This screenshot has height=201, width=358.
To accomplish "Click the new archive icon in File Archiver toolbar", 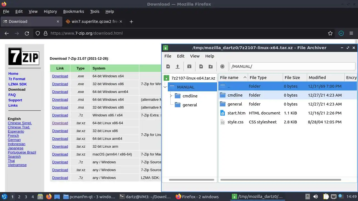I will tap(168, 66).
